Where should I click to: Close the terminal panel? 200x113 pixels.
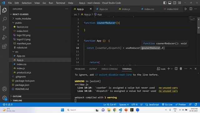196,69
